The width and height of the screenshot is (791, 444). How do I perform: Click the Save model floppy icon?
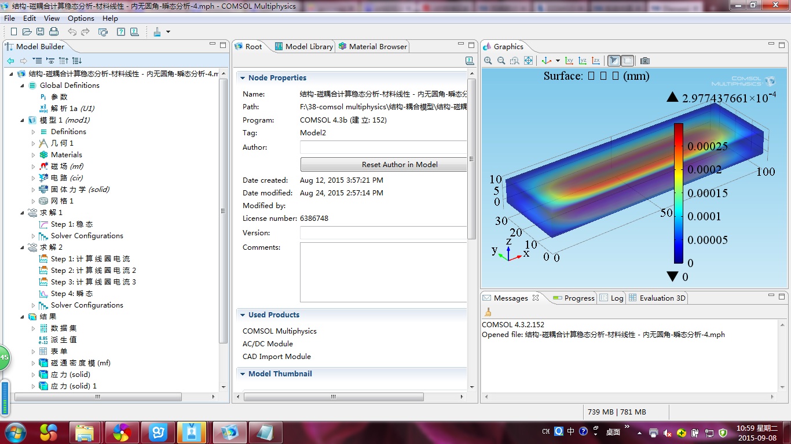[40, 32]
